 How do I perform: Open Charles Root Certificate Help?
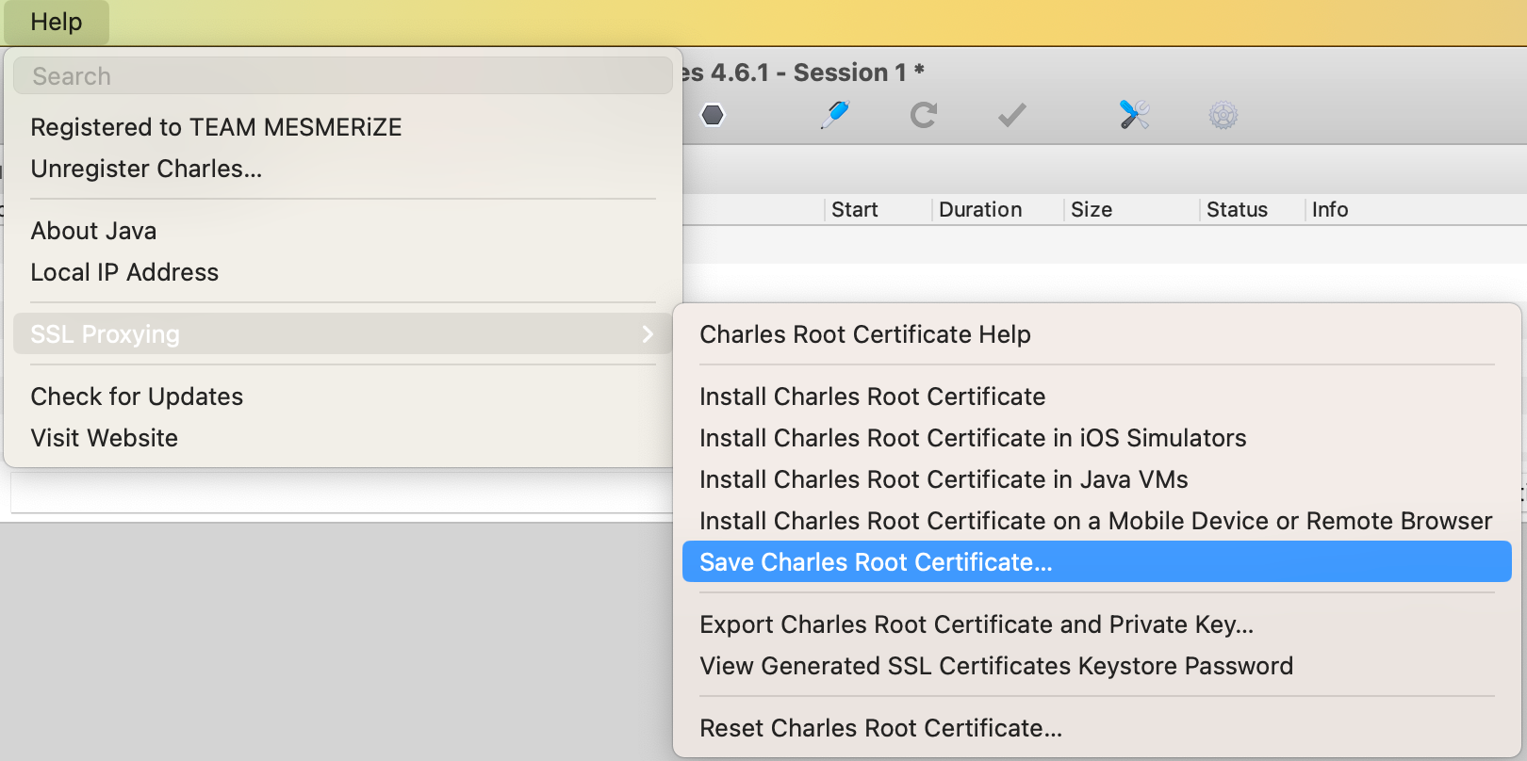(864, 334)
